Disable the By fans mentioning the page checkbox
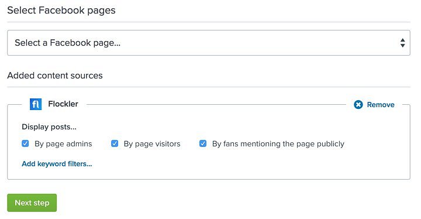Image resolution: width=421 pixels, height=219 pixels. point(203,143)
